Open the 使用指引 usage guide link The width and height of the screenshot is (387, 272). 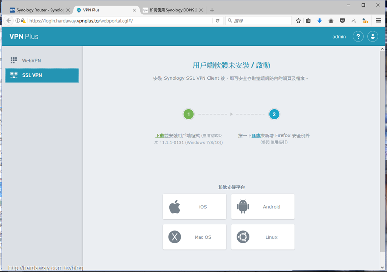(x=279, y=142)
